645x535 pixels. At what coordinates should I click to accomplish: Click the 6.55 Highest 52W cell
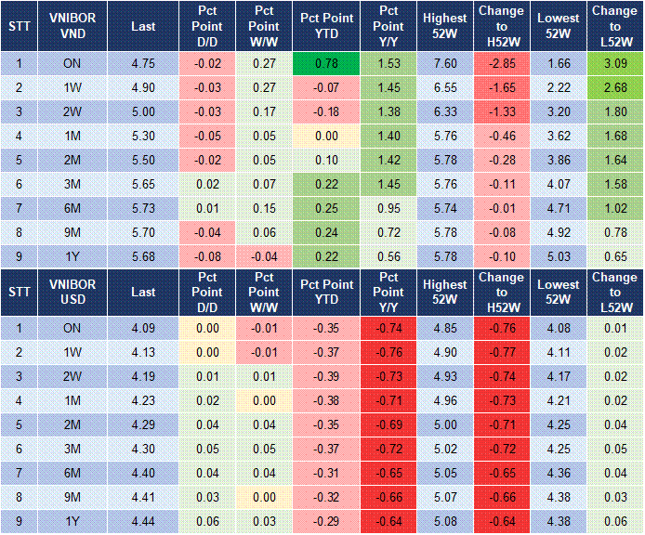[x=445, y=87]
